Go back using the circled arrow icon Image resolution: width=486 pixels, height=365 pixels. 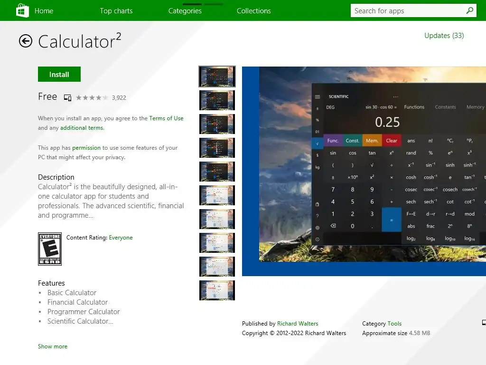pos(26,41)
